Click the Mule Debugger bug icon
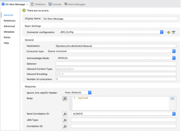The height and width of the screenshot is (131, 181). point(66,4)
